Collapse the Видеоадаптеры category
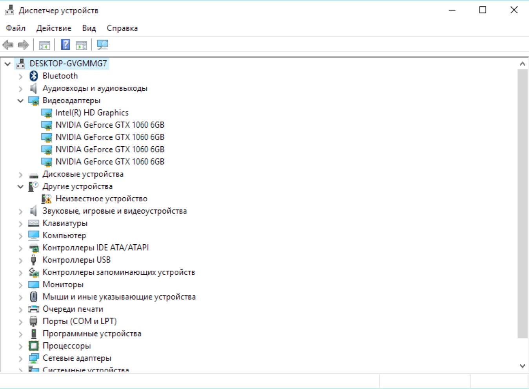The image size is (529, 389). click(x=20, y=101)
